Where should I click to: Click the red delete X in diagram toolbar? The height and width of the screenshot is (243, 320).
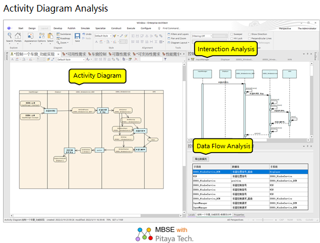pyautogui.click(x=136, y=59)
